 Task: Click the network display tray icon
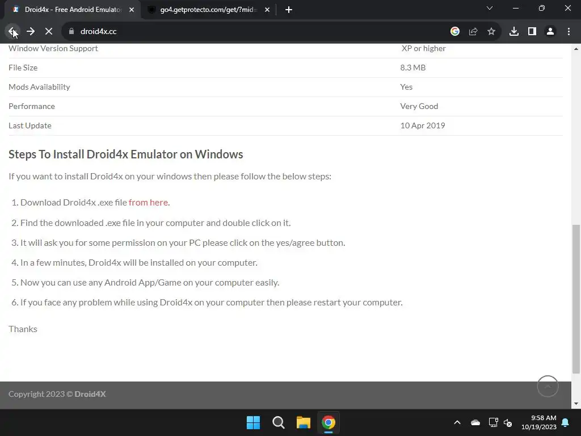pyautogui.click(x=493, y=422)
